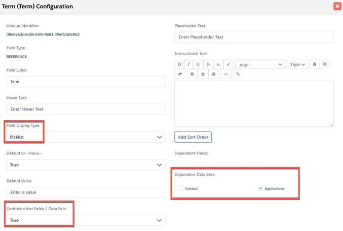Apply strikethrough formatting
The width and height of the screenshot is (343, 231).
tap(208, 64)
